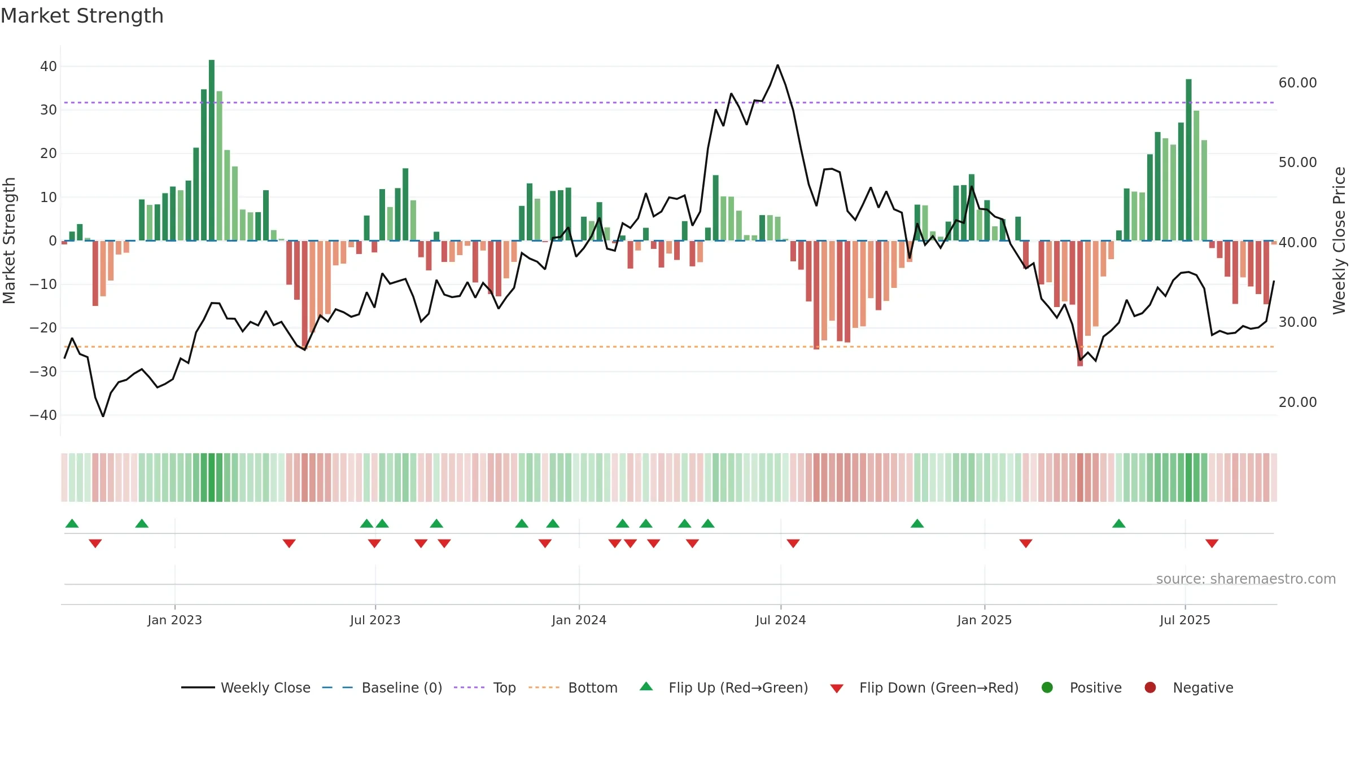Image resolution: width=1355 pixels, height=762 pixels.
Task: Click the −40 tick on the strength axis
Action: tap(43, 415)
